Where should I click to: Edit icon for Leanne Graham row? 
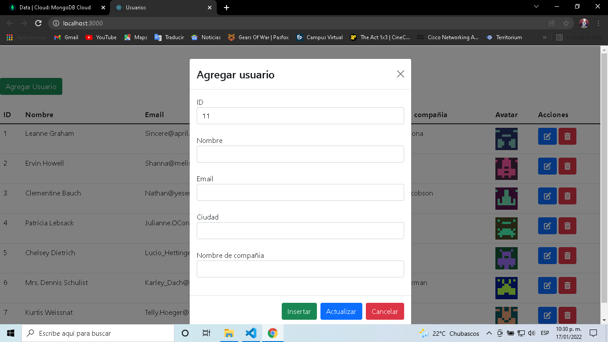547,136
